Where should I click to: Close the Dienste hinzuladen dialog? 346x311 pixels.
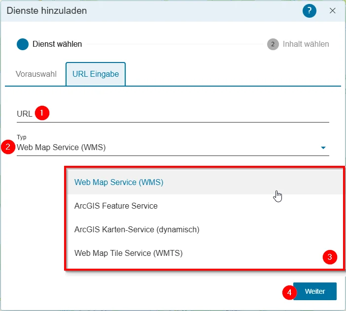333,10
